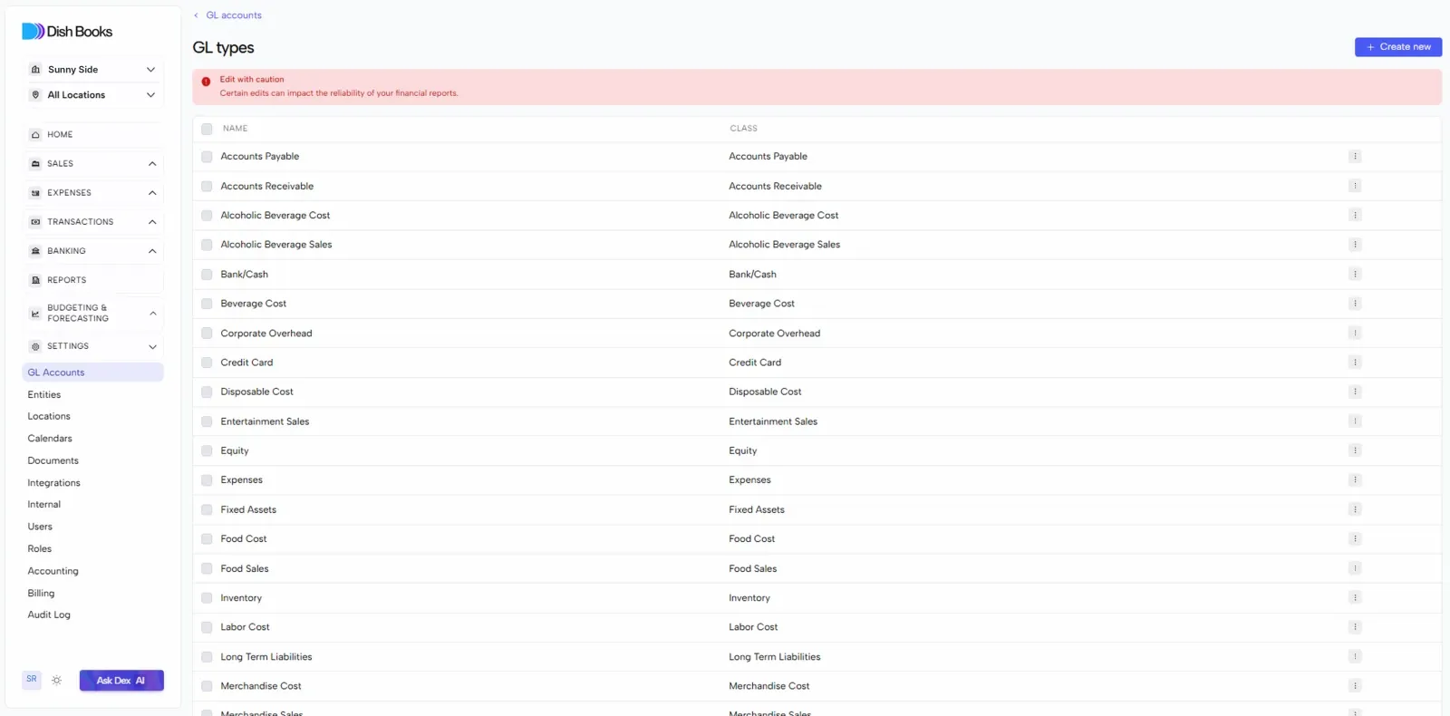Check the Corporate Overhead row checkbox
The width and height of the screenshot is (1450, 716).
[x=207, y=334]
